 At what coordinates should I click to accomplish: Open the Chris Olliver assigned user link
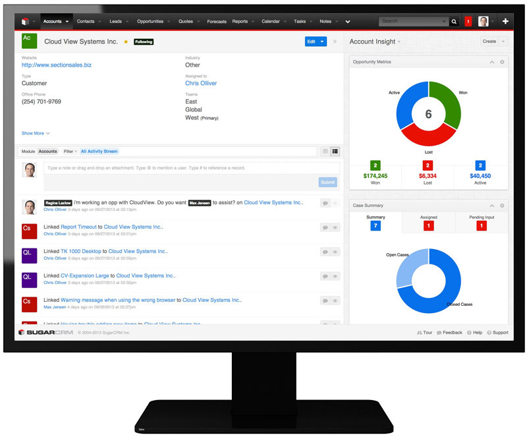click(x=201, y=83)
